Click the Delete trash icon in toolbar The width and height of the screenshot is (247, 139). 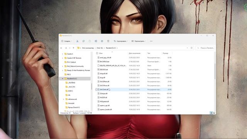108,41
